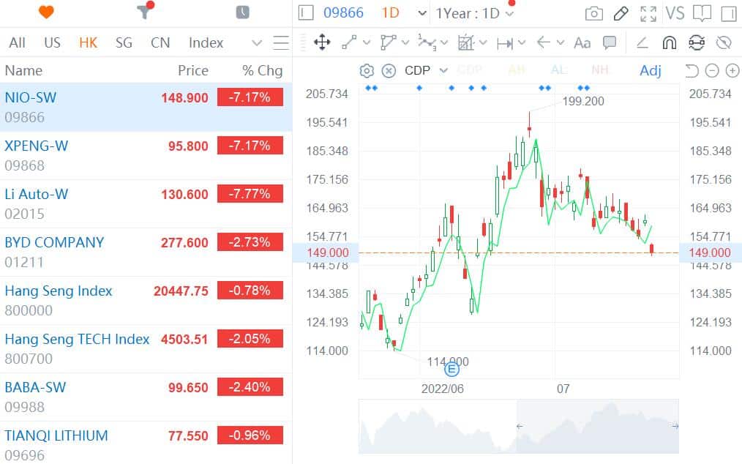Screen dimensions: 742x464
Task: Enable Adj adjusted price display
Action: point(651,70)
